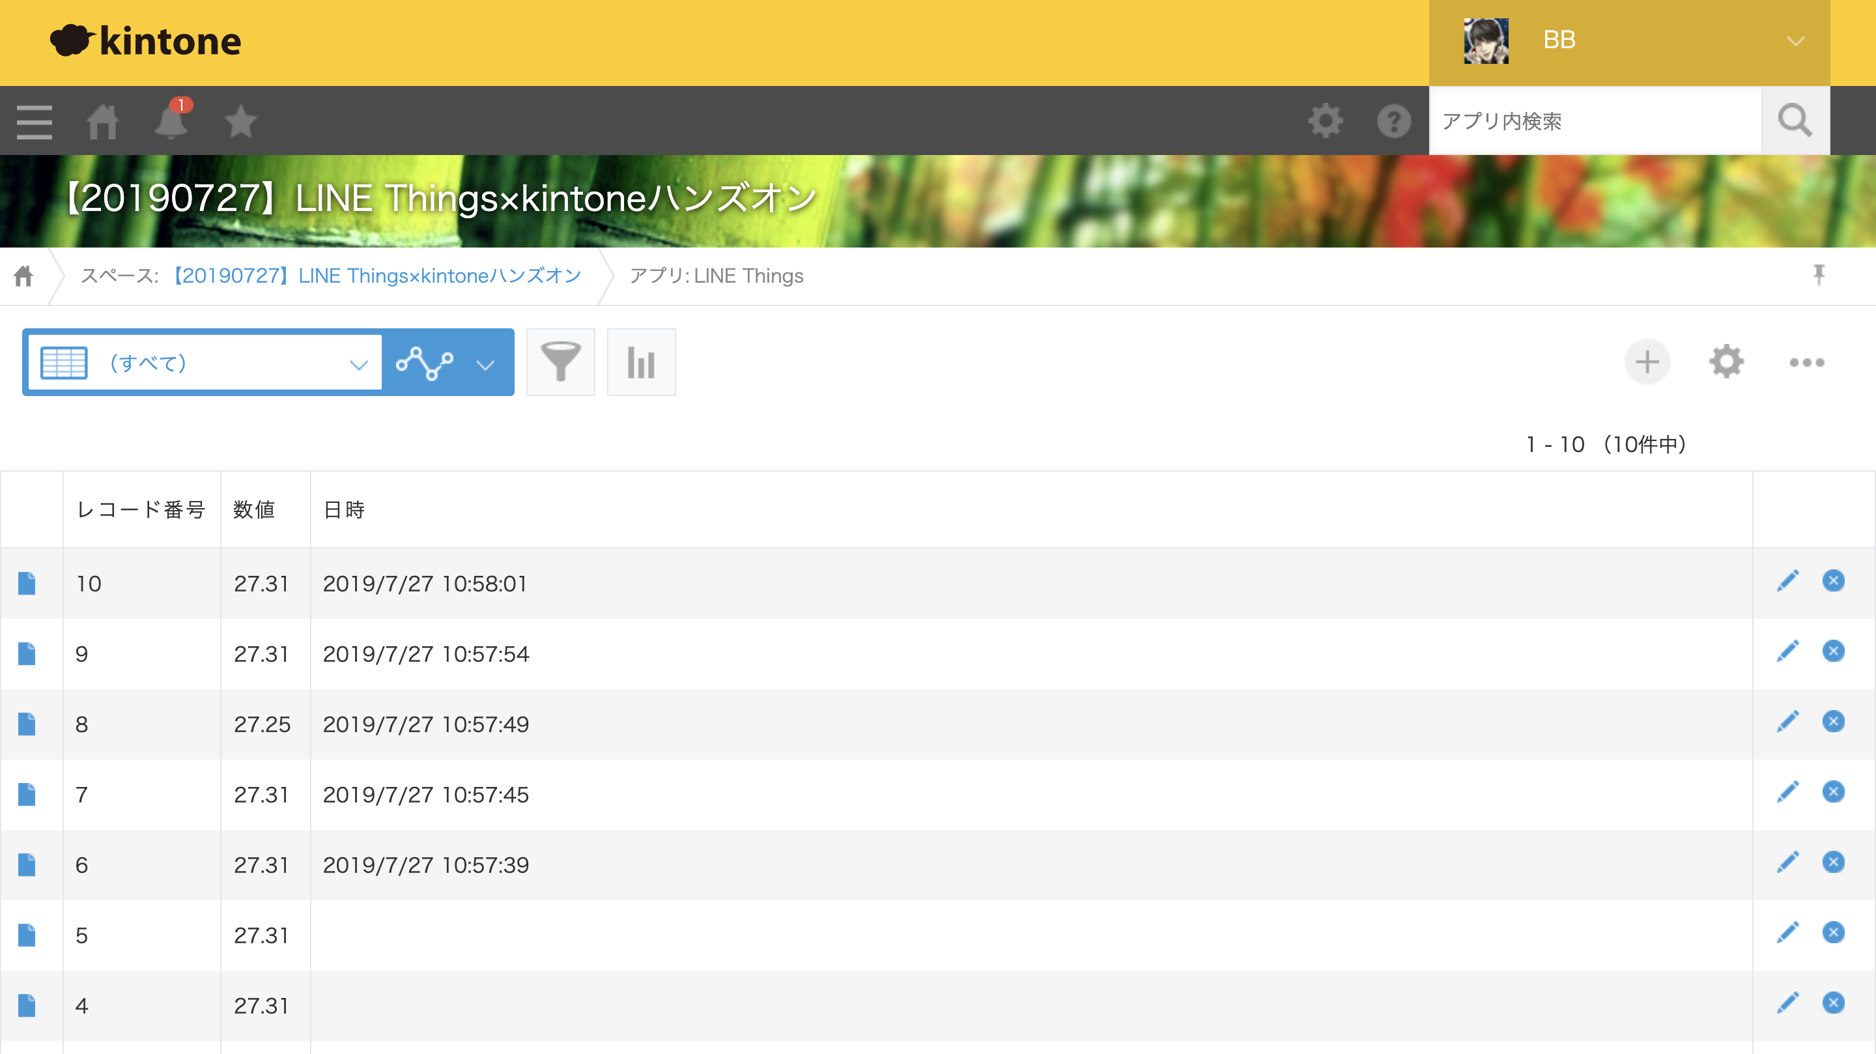Click the space title banner text
Screen dimensions: 1876x1054
(440, 198)
